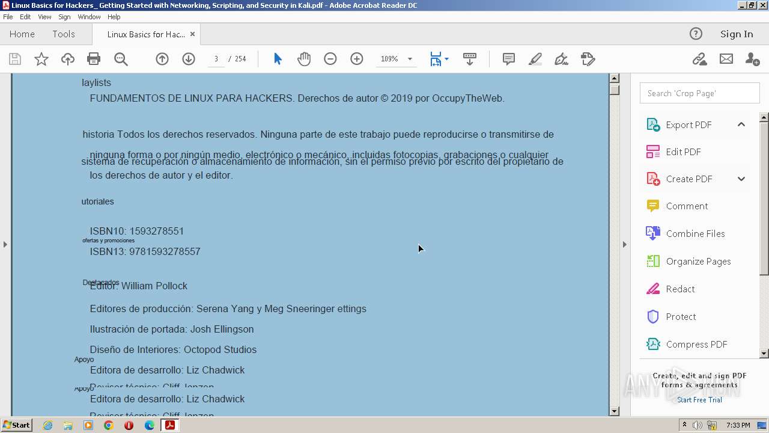Click the volume icon in system tray
769x433 pixels.
698,425
